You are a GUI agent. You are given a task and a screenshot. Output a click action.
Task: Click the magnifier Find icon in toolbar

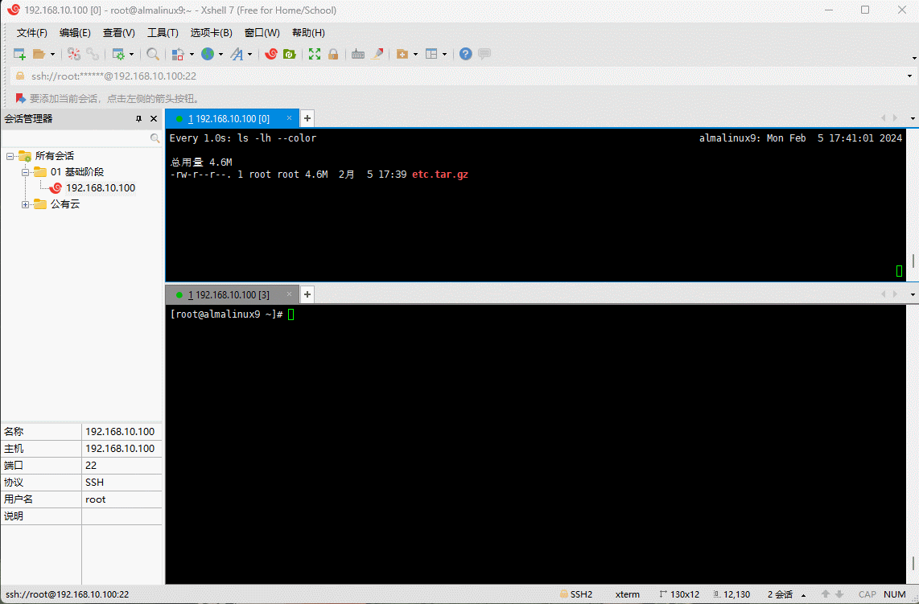(153, 54)
